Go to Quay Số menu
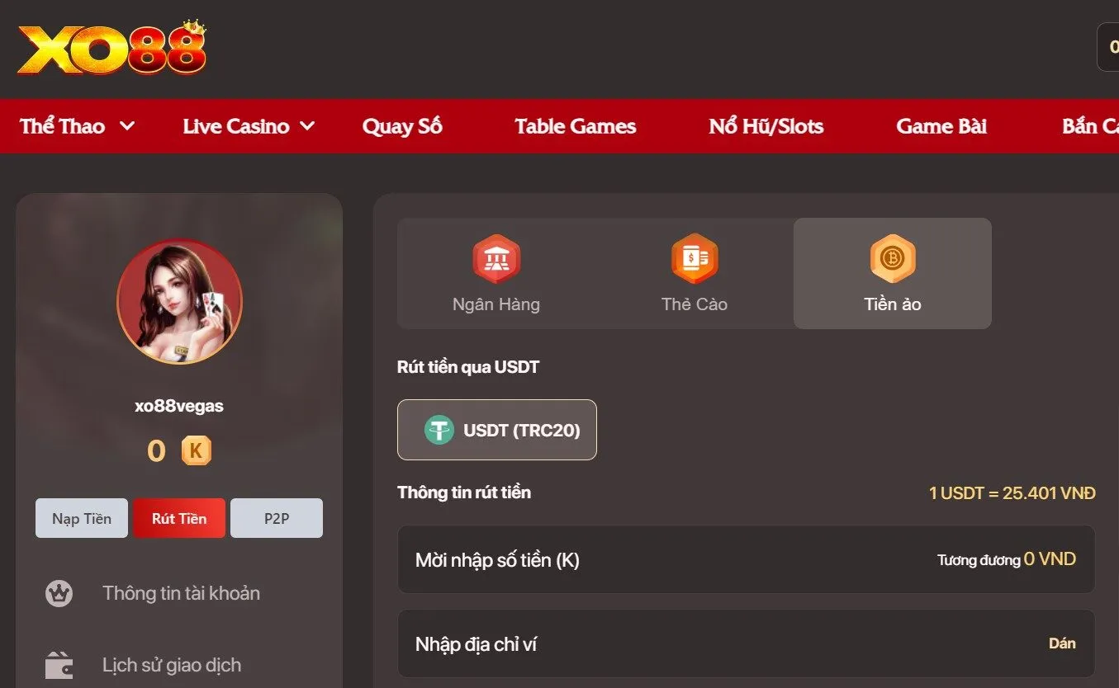The image size is (1119, 688). pyautogui.click(x=402, y=126)
